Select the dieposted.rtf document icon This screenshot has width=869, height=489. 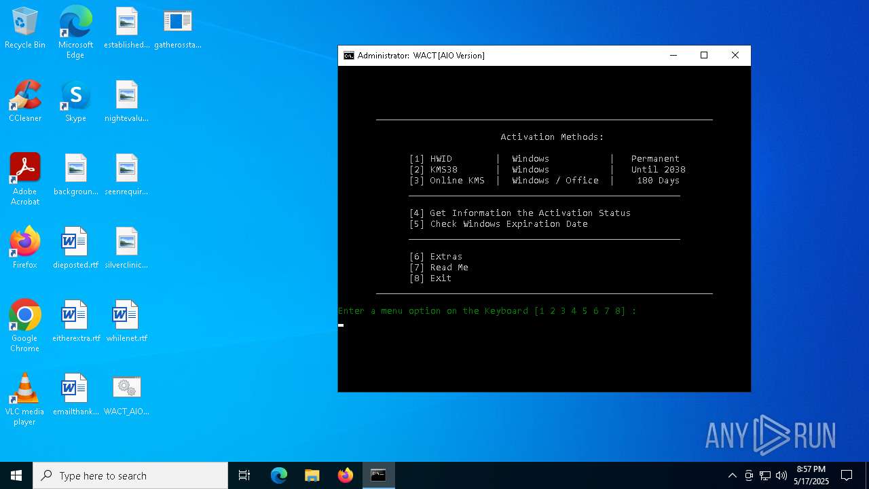point(75,249)
